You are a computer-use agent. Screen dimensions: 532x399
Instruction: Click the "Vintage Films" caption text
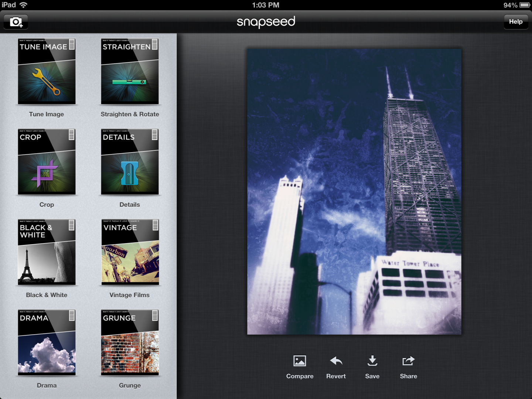(x=129, y=295)
